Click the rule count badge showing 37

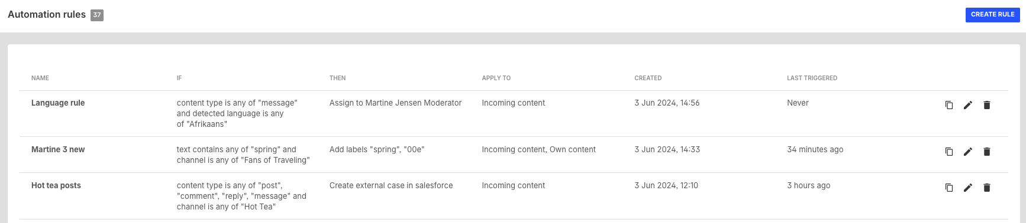97,15
